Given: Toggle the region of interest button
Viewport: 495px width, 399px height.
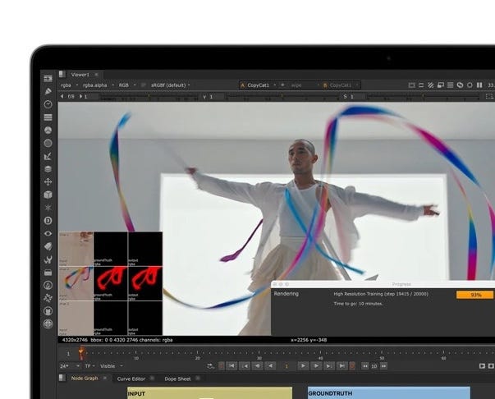Looking at the screenshot, I should [x=489, y=96].
